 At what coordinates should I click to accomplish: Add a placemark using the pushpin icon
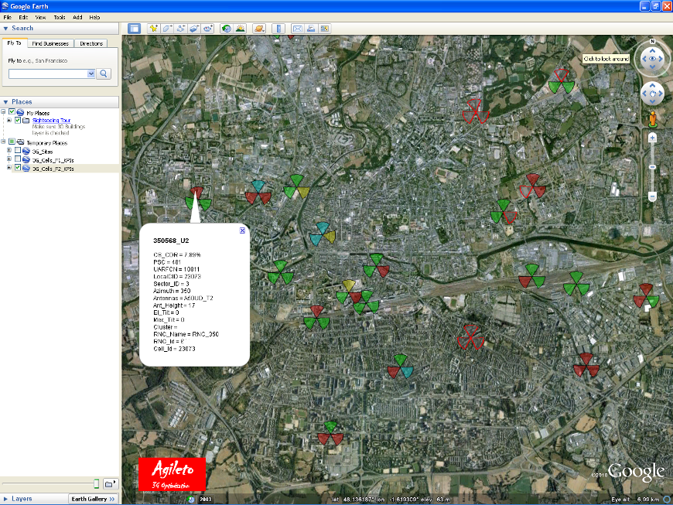tap(154, 29)
